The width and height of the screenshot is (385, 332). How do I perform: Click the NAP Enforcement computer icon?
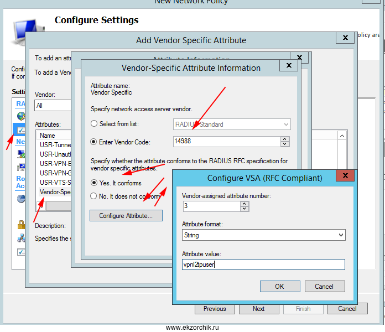[x=21, y=154]
